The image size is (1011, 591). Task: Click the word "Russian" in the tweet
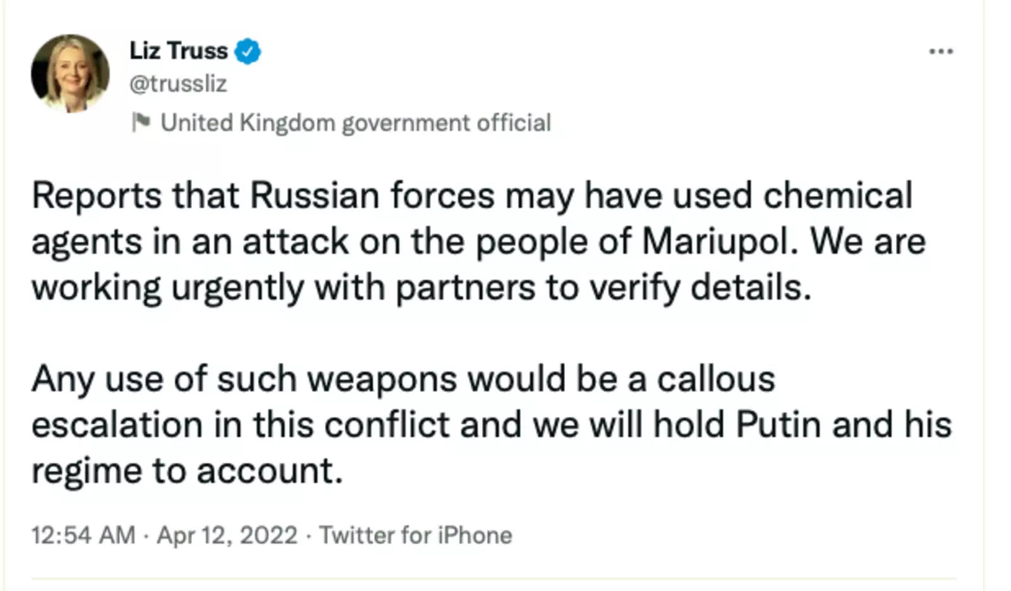314,195
